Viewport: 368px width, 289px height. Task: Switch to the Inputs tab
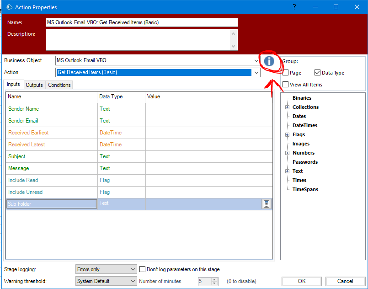(x=13, y=84)
